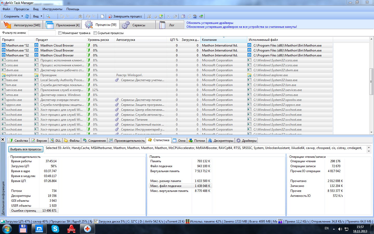Click the Макс. файл подкачки statistics row
Screen dimensions: 374x234
tap(181, 186)
